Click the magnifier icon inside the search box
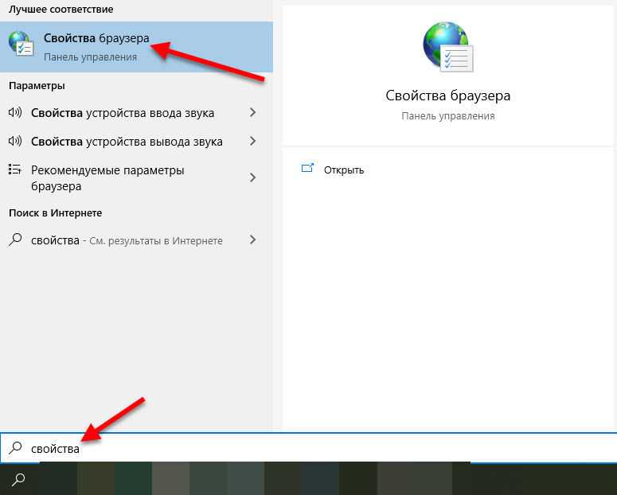The width and height of the screenshot is (617, 495). point(14,449)
